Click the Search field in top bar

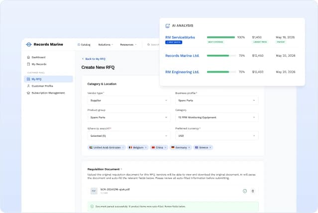[x=153, y=45]
